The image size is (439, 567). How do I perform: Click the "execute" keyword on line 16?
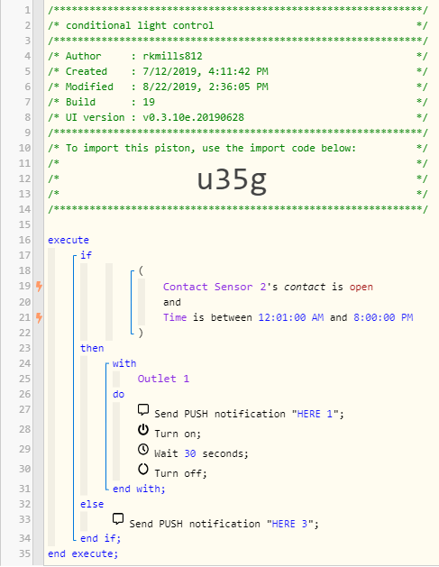click(69, 240)
